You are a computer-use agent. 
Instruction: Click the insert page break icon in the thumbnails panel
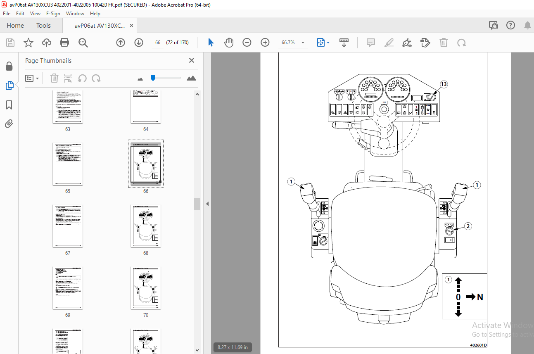click(x=68, y=78)
